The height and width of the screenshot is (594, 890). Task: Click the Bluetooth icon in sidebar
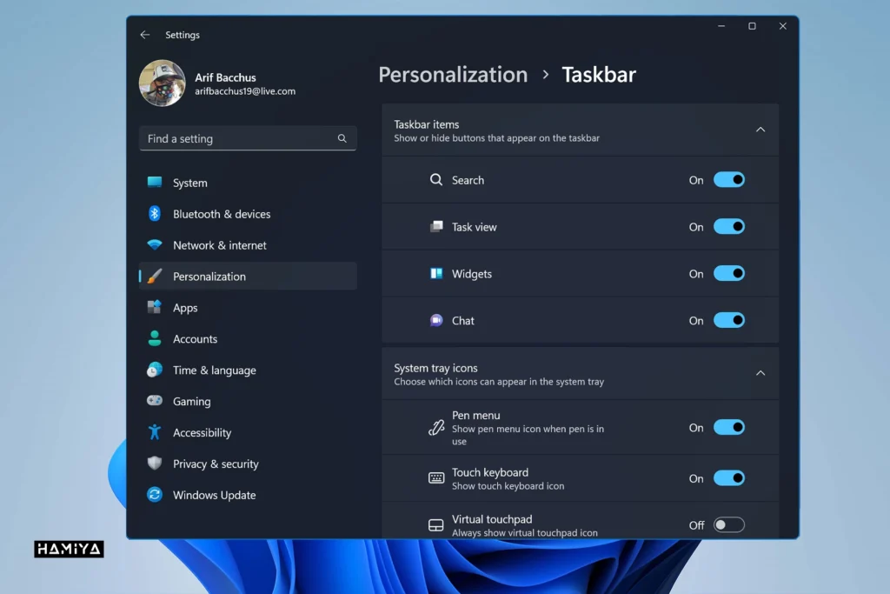pyautogui.click(x=155, y=214)
